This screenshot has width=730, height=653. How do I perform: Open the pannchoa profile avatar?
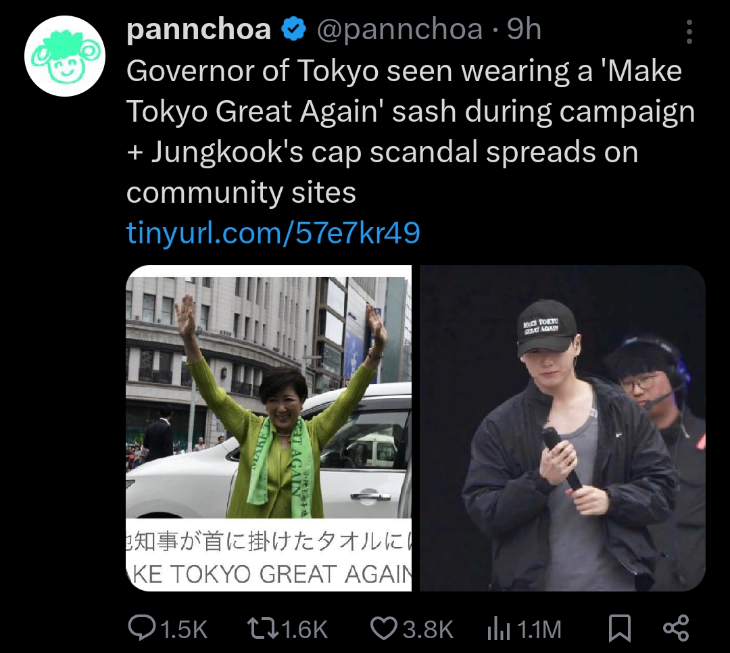tap(65, 56)
